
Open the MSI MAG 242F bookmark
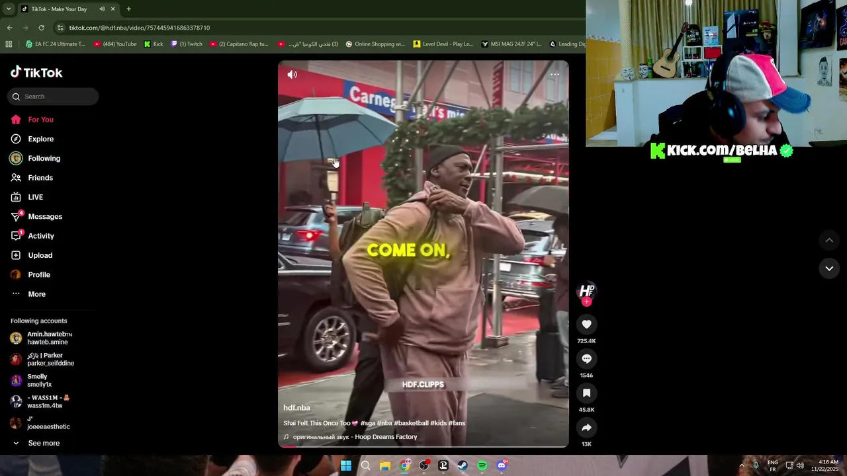512,44
